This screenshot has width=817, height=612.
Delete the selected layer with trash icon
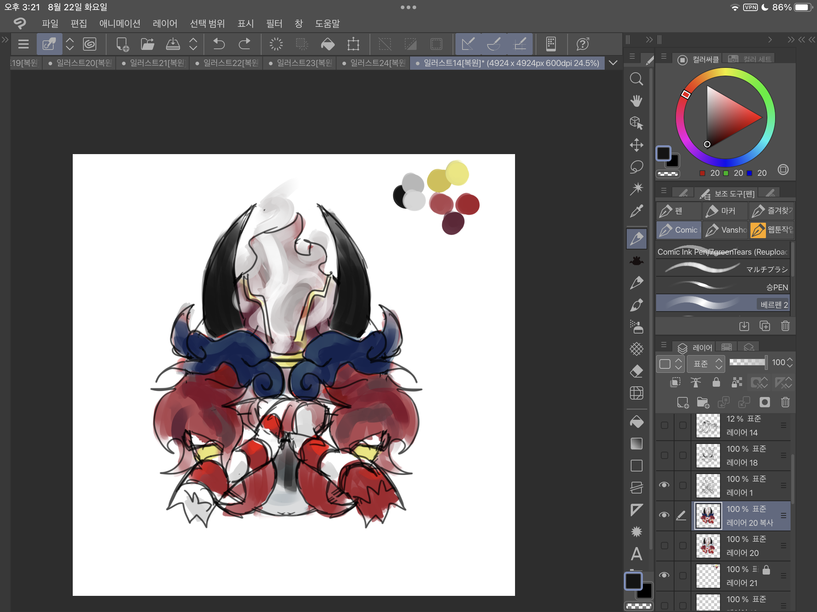pos(785,402)
